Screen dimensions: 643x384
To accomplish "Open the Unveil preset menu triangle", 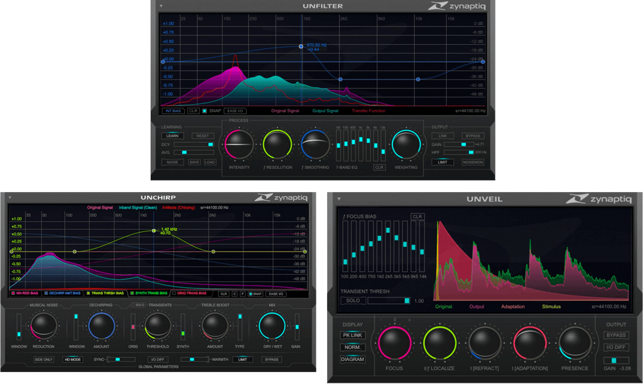I will (338, 199).
